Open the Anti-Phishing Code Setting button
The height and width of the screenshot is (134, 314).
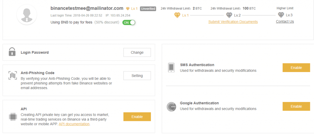tap(137, 76)
